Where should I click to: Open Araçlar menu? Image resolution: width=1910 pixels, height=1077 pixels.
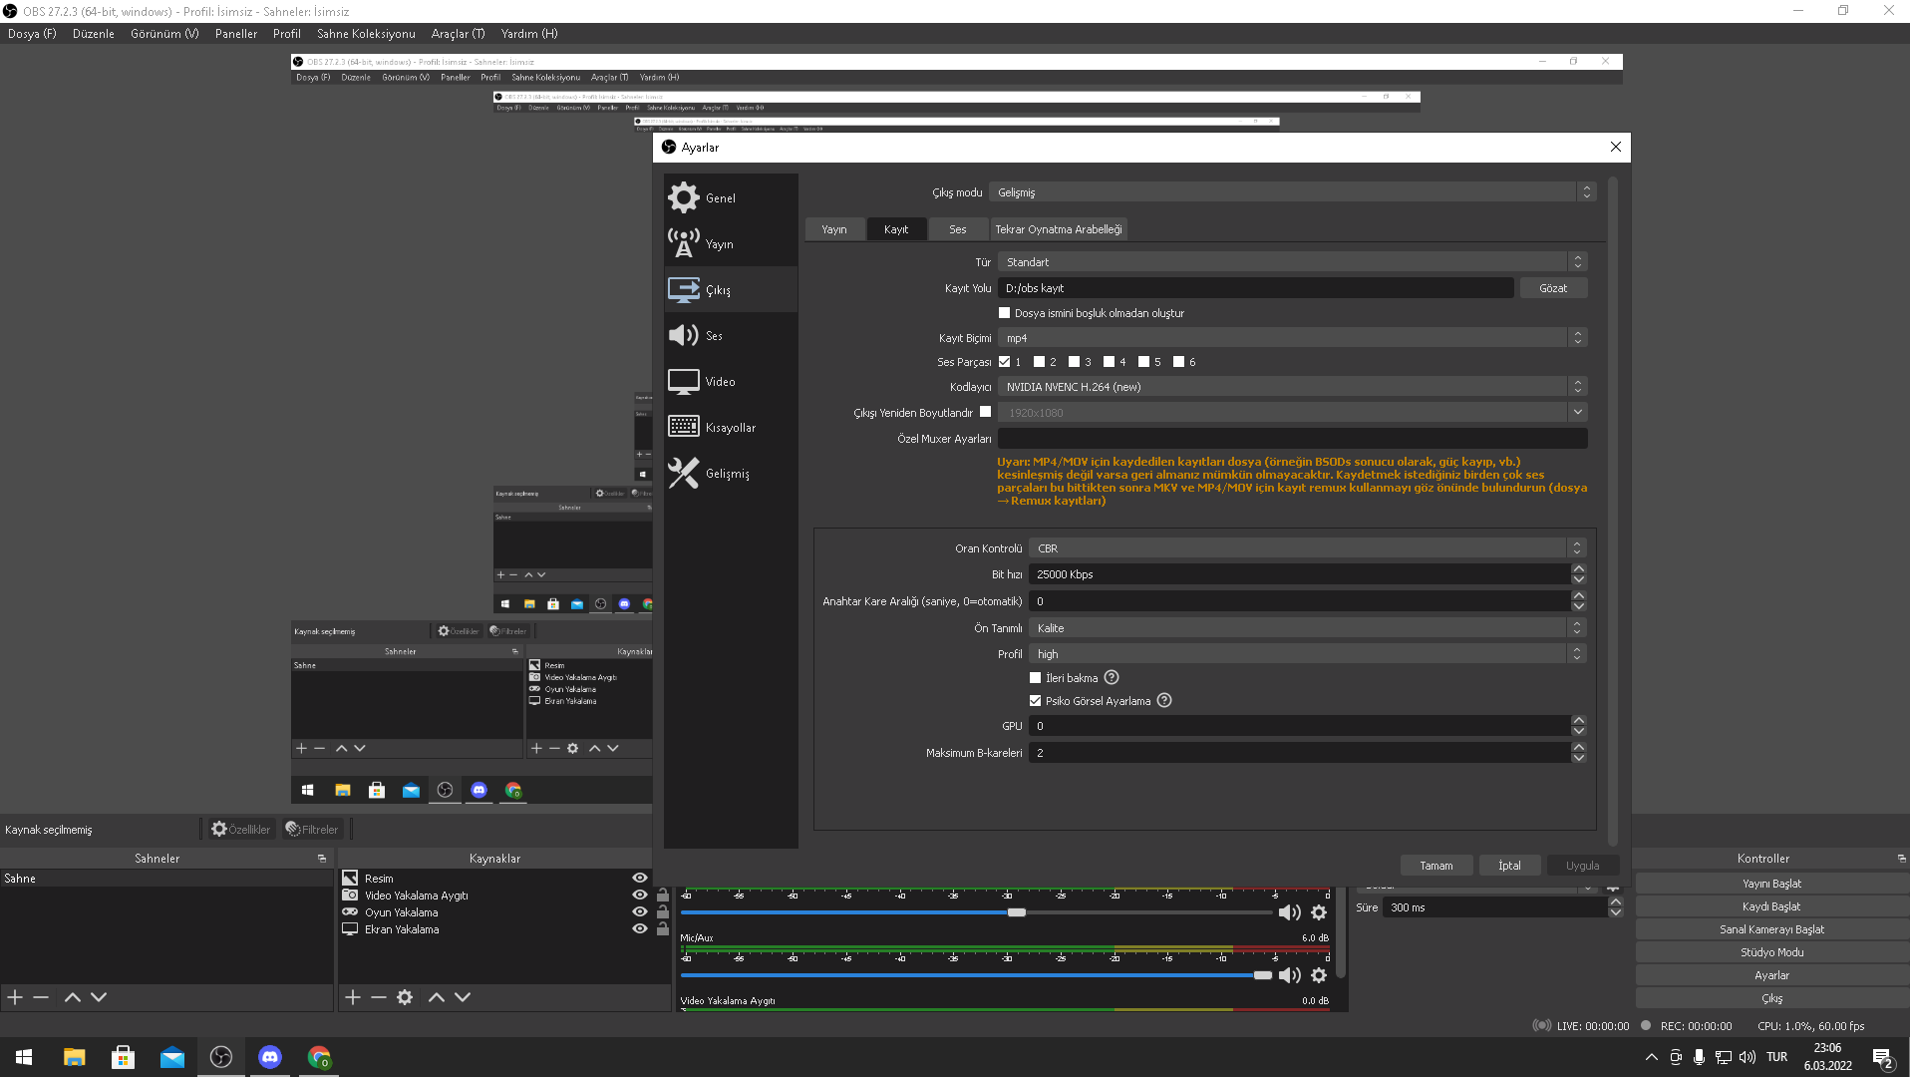(458, 33)
